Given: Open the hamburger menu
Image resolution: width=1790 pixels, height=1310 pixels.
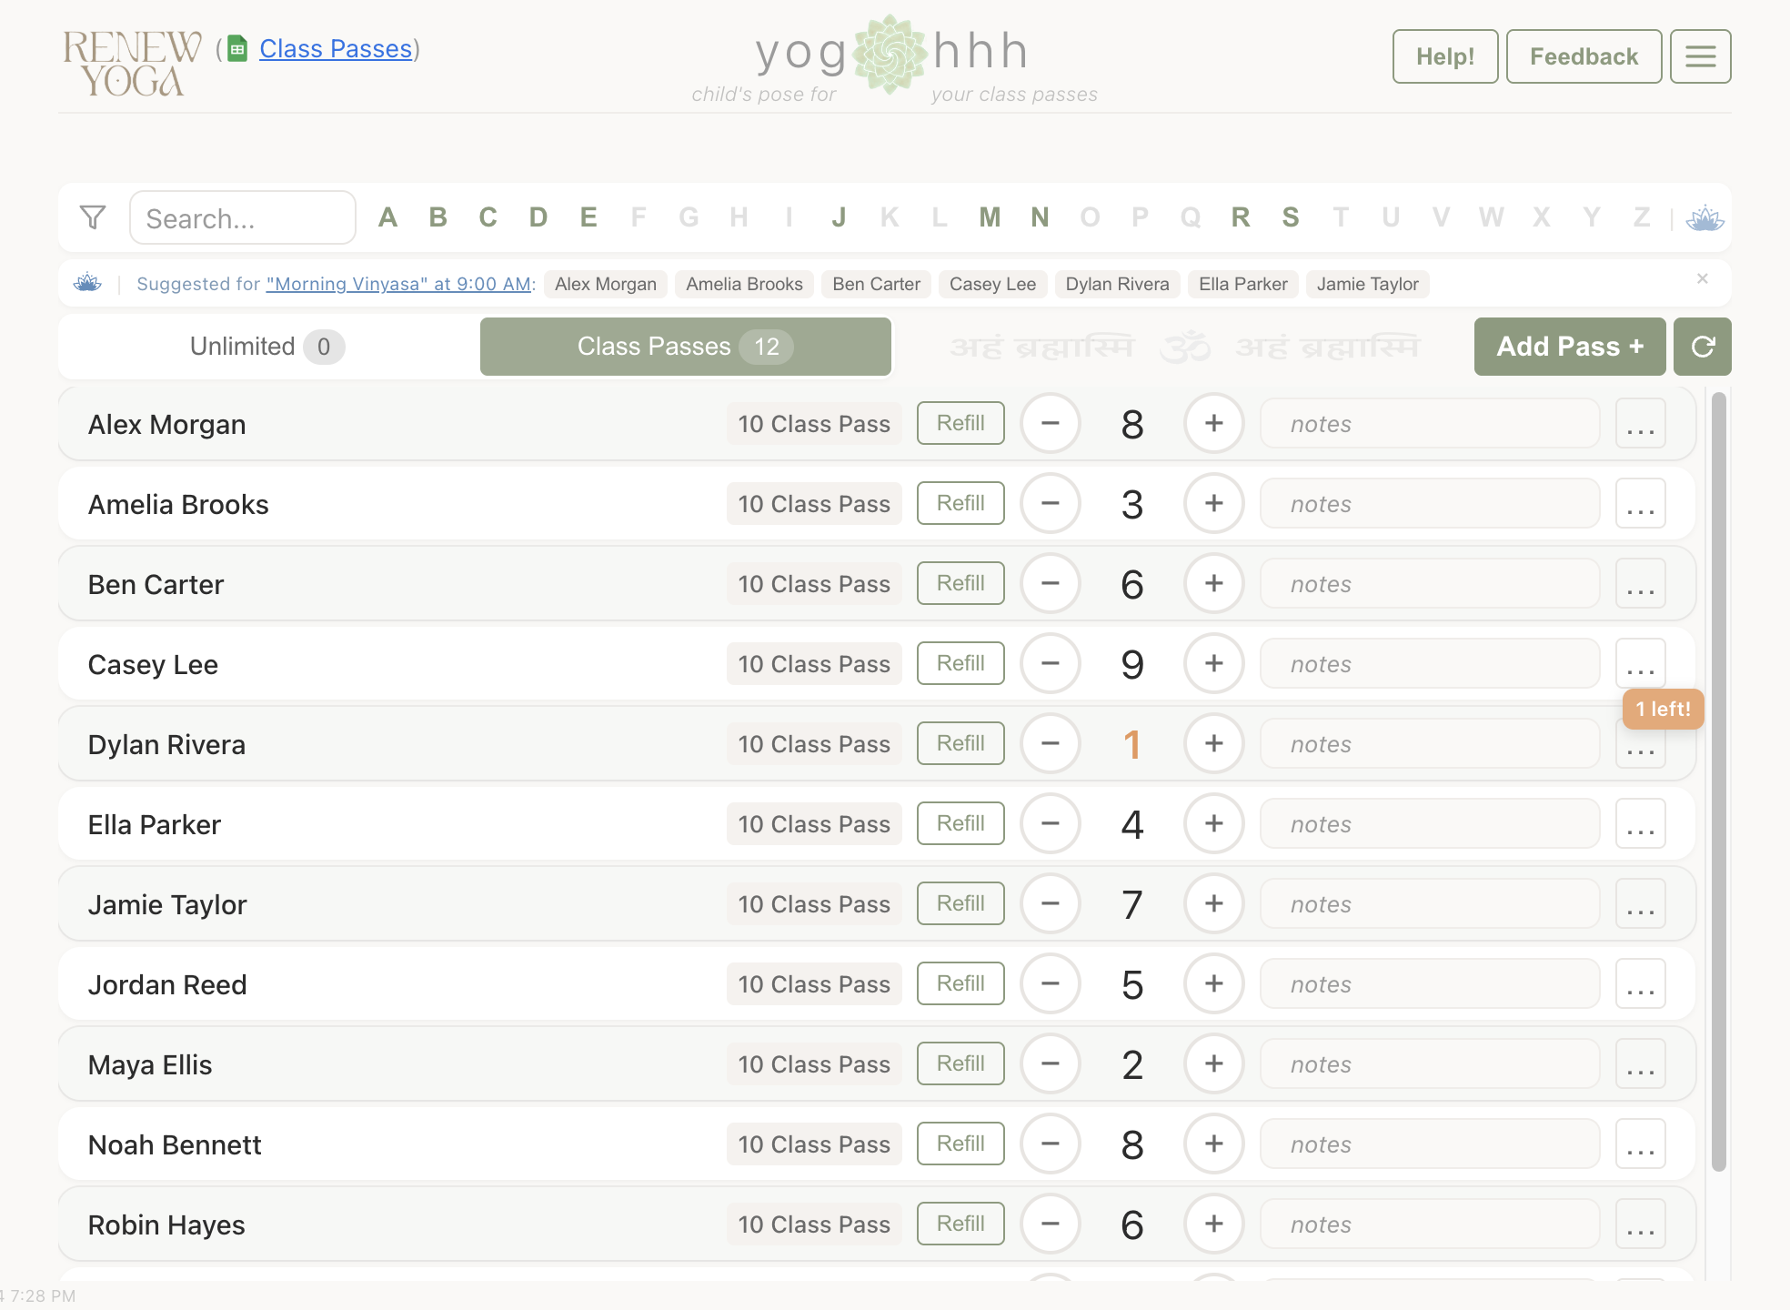Looking at the screenshot, I should click(x=1701, y=56).
